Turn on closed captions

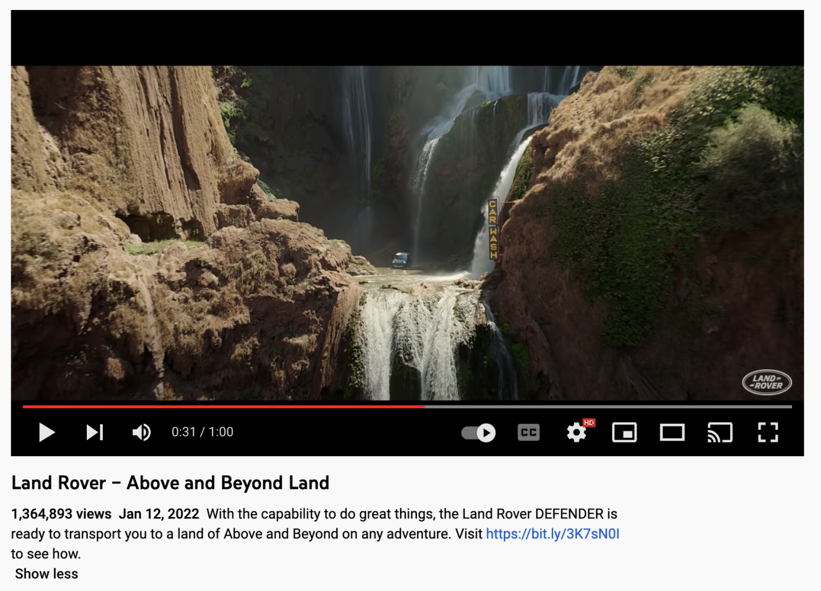click(529, 433)
